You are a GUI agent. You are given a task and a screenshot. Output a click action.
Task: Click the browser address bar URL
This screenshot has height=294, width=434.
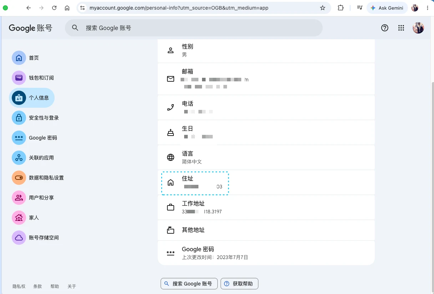point(179,8)
